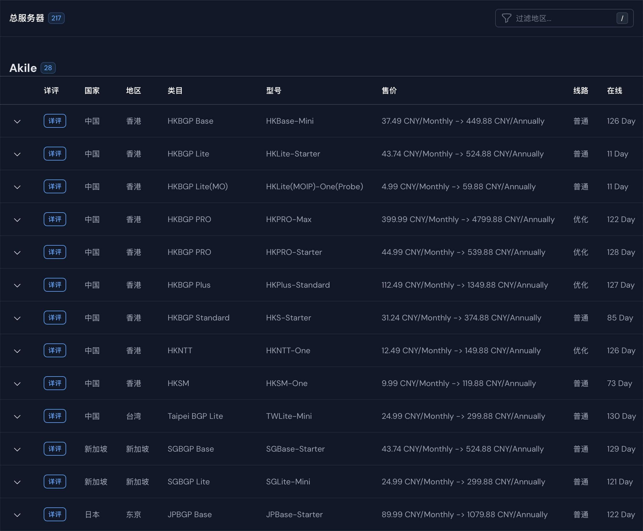Expand the HKLite-Starter row

tap(18, 154)
